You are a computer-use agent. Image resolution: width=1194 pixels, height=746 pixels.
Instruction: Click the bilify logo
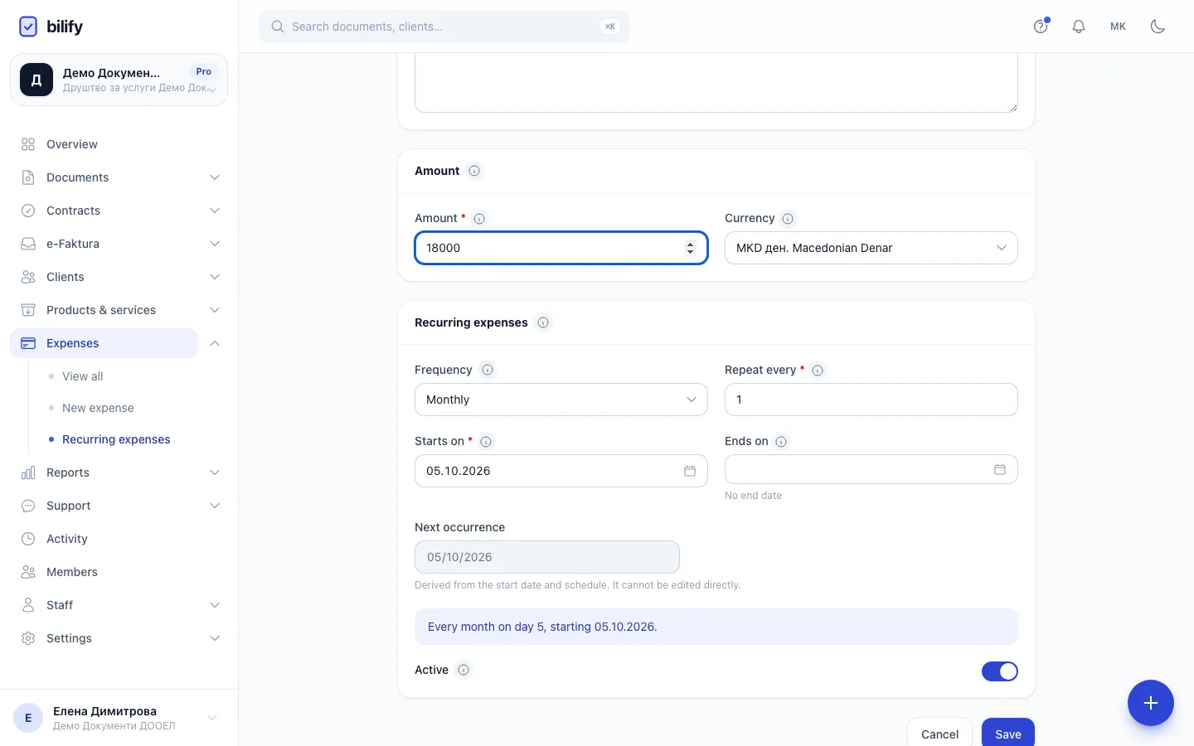pyautogui.click(x=51, y=27)
